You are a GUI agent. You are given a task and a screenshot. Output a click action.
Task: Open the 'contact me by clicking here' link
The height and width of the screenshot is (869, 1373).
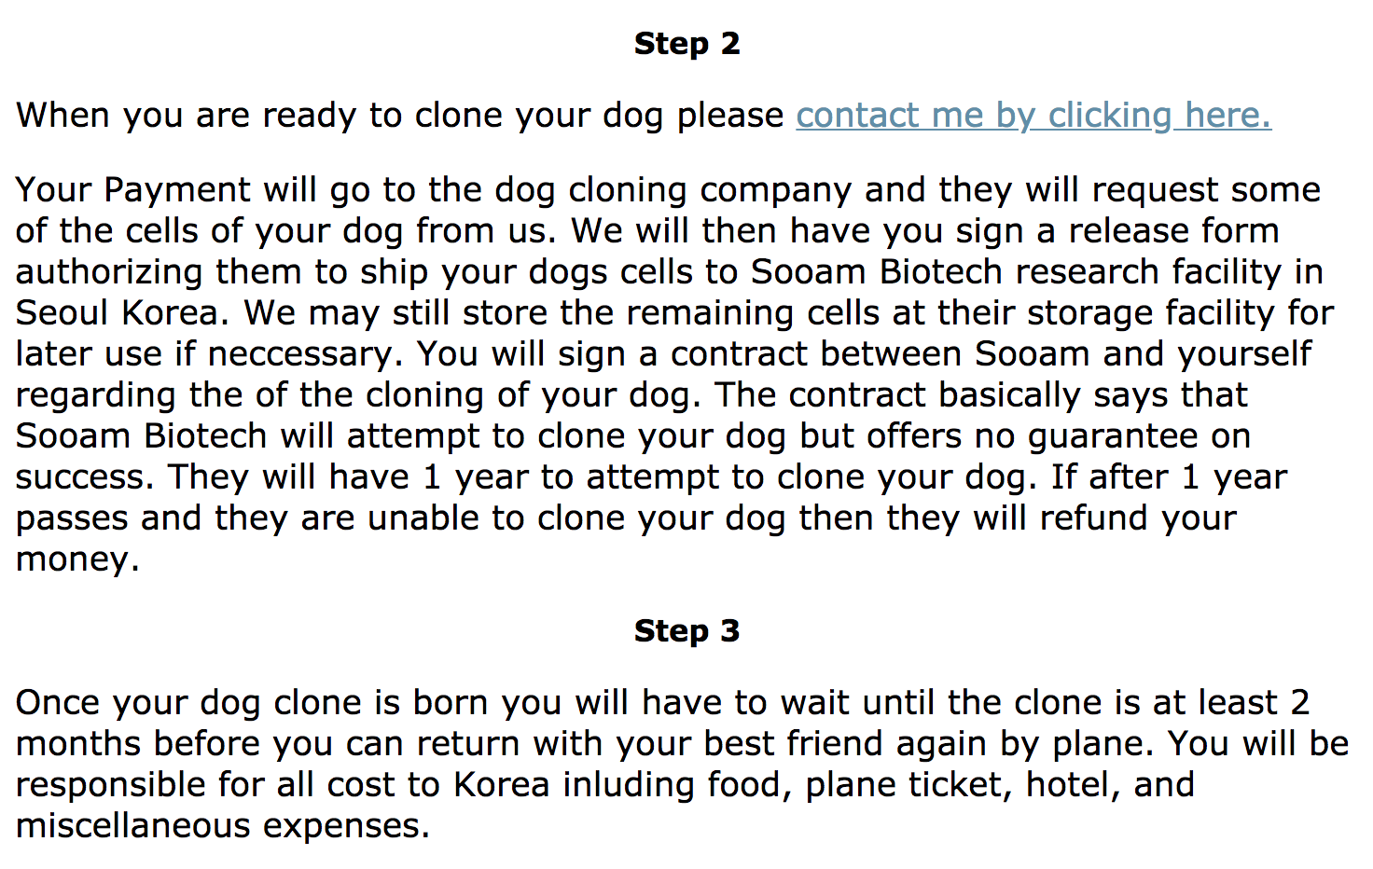(1033, 116)
